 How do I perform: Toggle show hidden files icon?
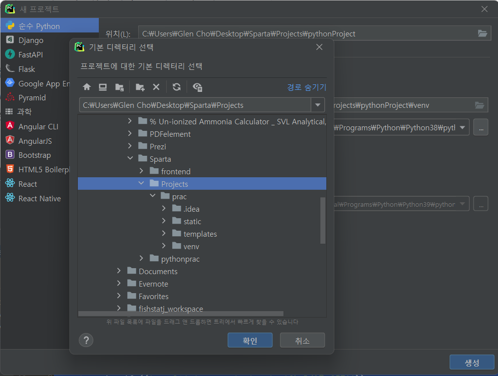198,87
